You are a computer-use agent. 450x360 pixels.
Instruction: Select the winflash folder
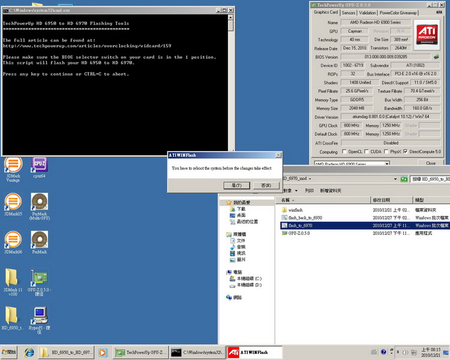295,210
